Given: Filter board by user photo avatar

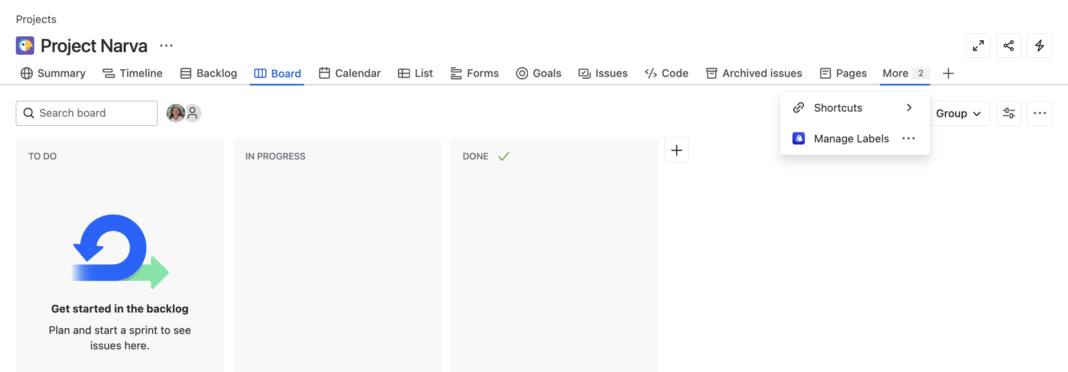Looking at the screenshot, I should 175,113.
